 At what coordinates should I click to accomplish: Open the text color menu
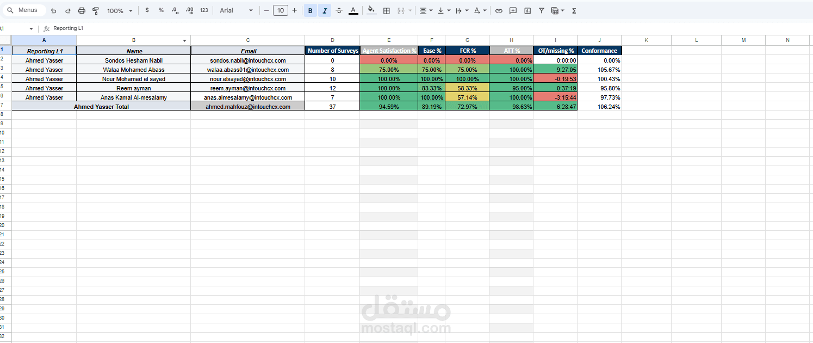pos(353,10)
